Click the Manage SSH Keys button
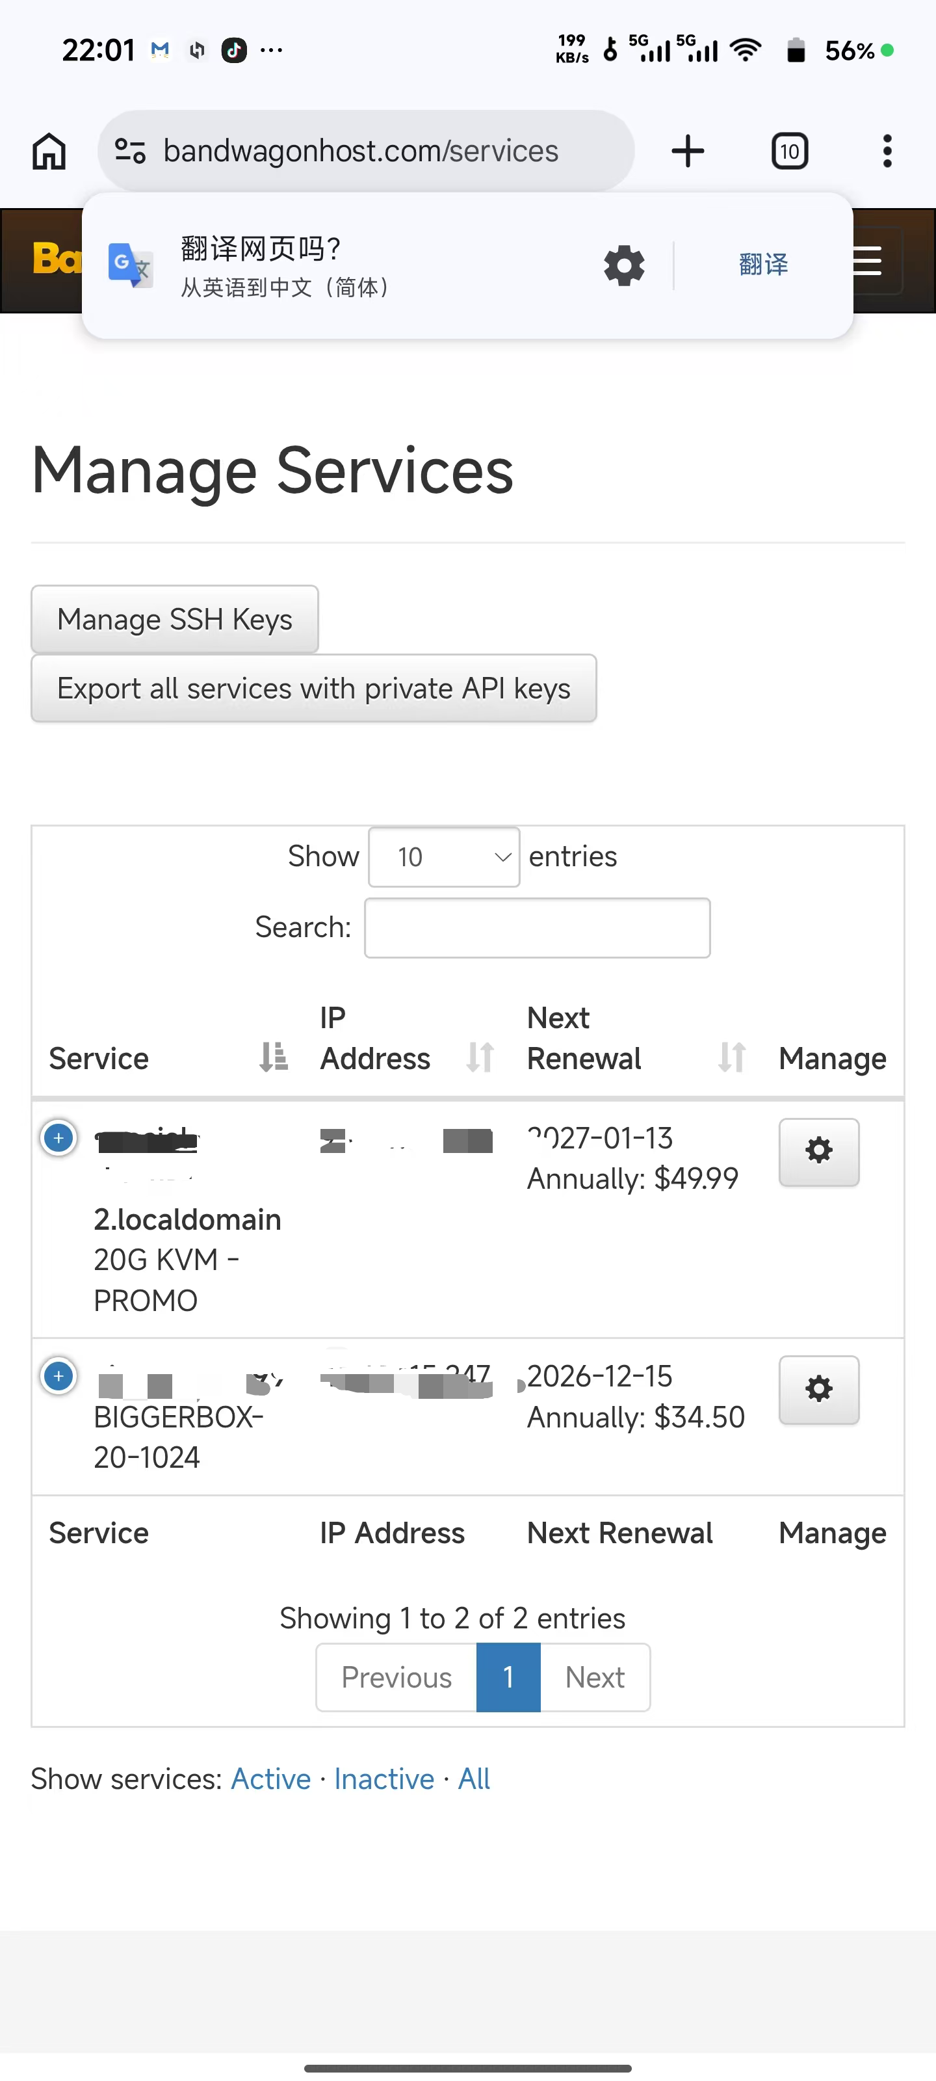Viewport: 936px width, 2081px height. (x=174, y=619)
